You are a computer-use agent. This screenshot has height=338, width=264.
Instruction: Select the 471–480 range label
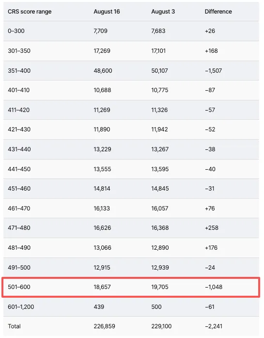tap(19, 227)
